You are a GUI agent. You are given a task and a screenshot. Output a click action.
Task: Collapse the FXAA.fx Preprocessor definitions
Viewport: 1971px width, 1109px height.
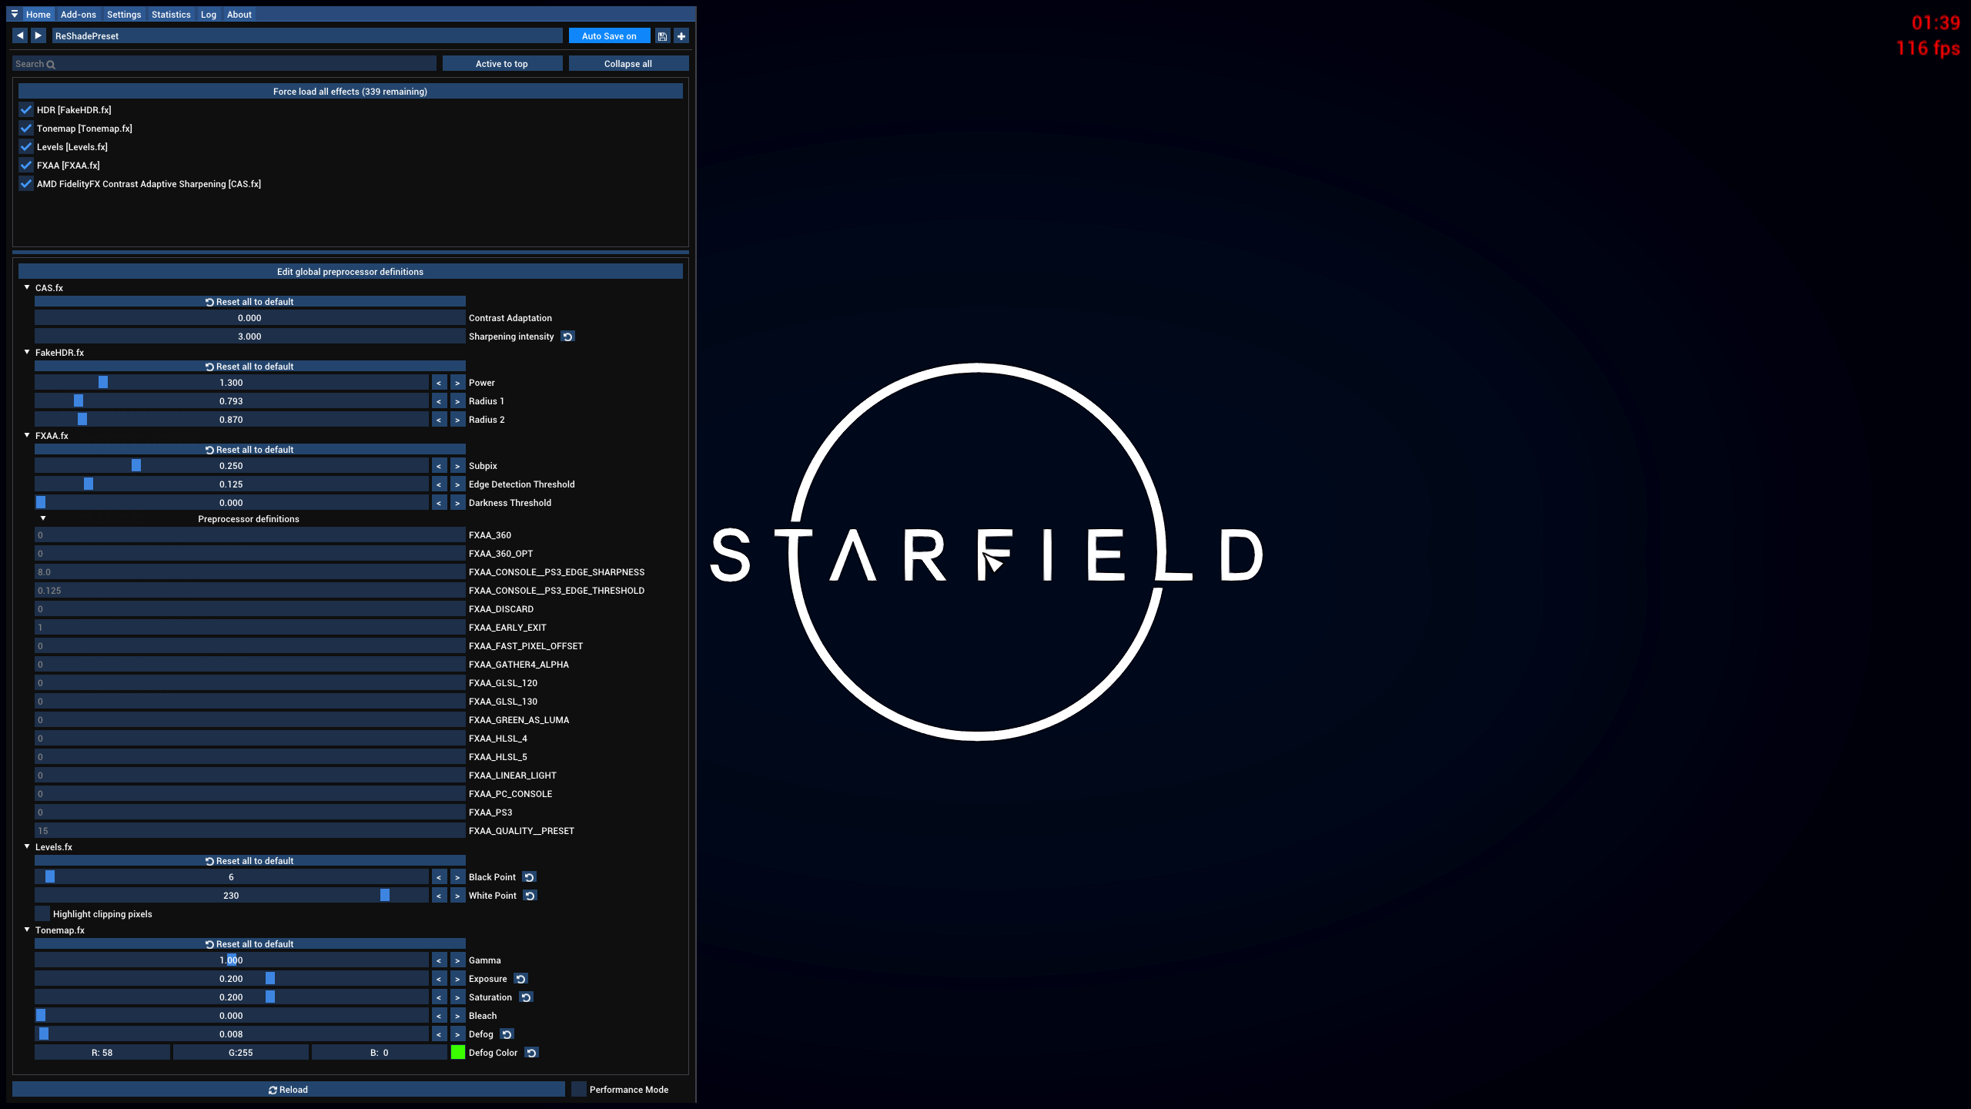pyautogui.click(x=43, y=518)
